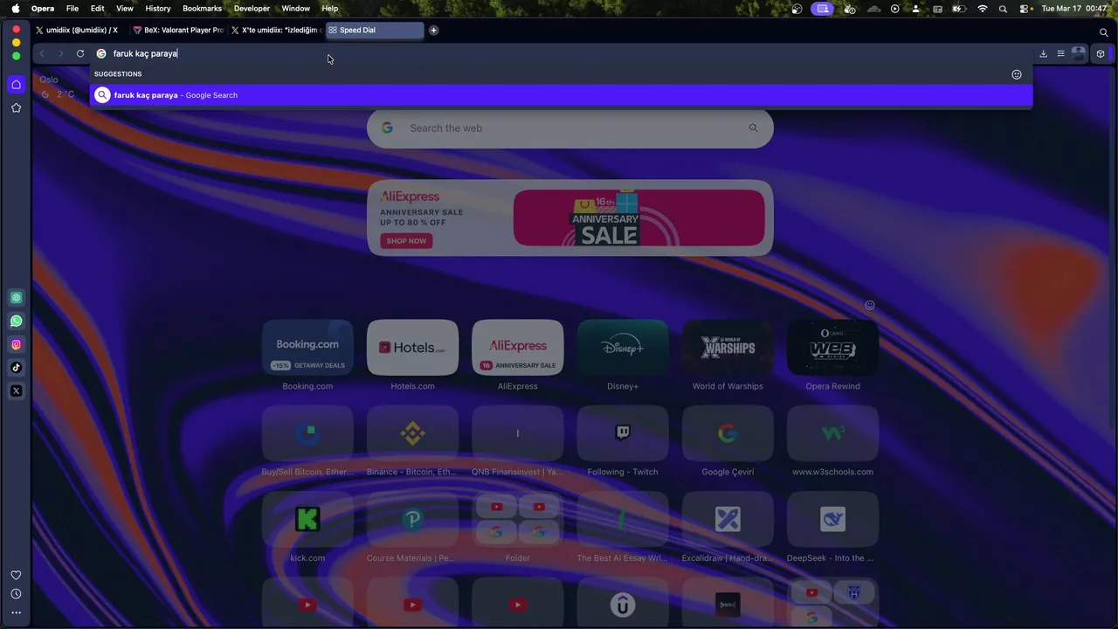Open the Speed Dial home sidebar icon
The width and height of the screenshot is (1118, 629).
16,85
